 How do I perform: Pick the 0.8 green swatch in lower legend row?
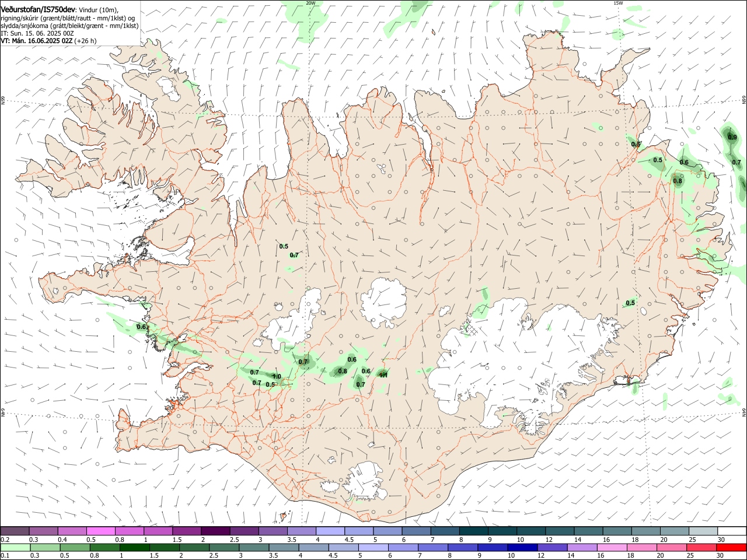[x=105, y=548]
